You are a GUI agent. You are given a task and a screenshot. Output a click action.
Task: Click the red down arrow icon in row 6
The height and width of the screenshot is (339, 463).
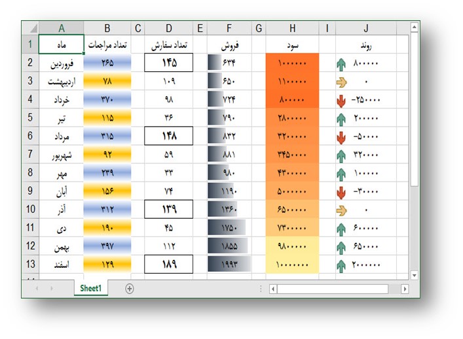(341, 137)
